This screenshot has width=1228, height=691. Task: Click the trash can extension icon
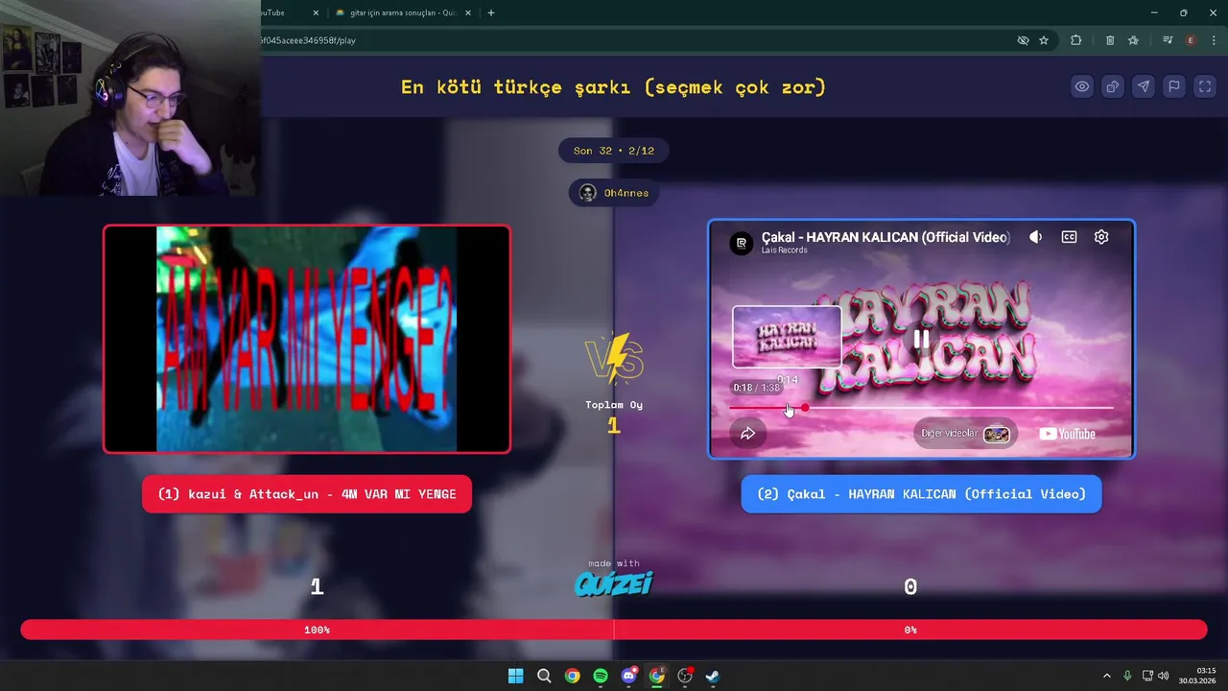coord(1110,40)
